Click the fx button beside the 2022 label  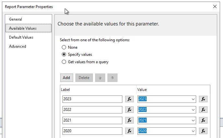[129, 110]
